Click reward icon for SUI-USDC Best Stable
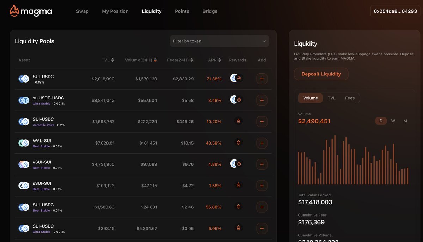 tap(239, 206)
